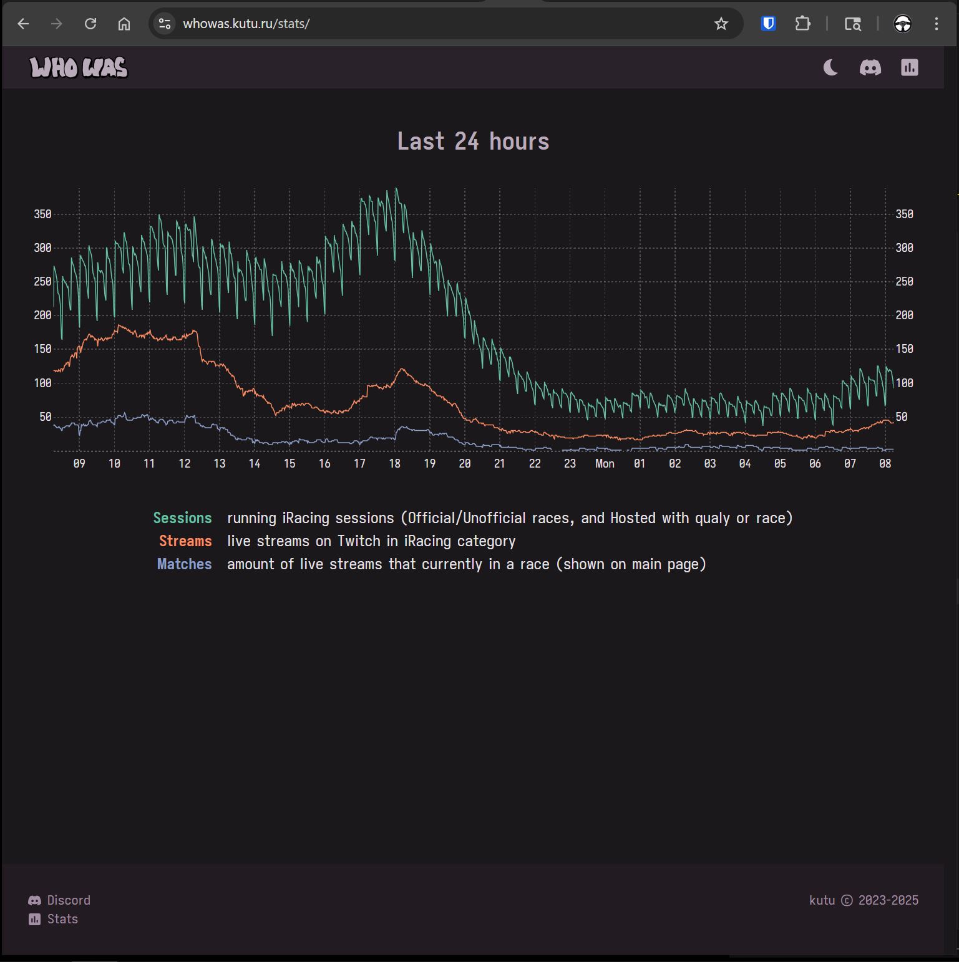959x962 pixels.
Task: Expand the circular extension icon at top right
Action: (x=902, y=24)
